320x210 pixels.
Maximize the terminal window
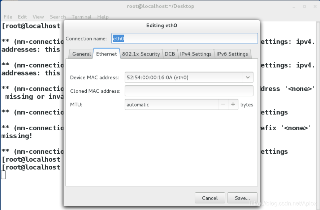pos(304,6)
